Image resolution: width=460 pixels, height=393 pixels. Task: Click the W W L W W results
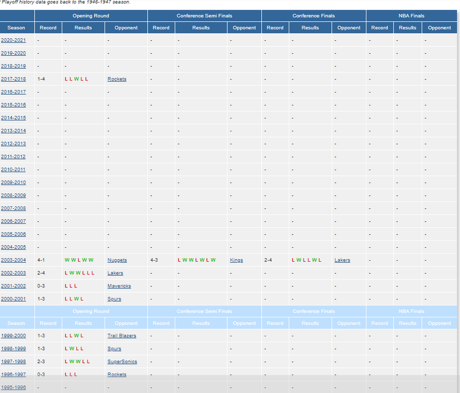click(x=79, y=260)
